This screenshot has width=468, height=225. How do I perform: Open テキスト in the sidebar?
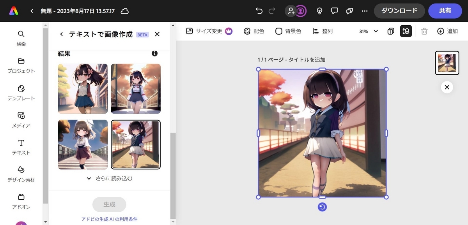(x=21, y=148)
